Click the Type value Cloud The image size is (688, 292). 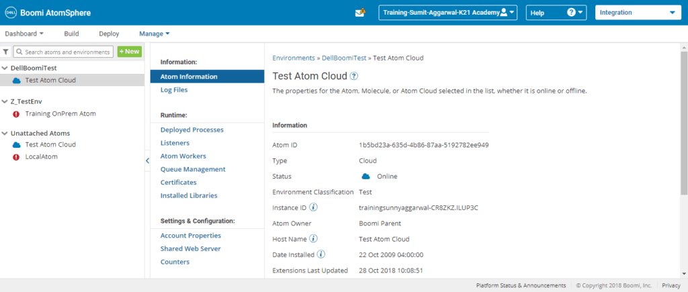368,160
